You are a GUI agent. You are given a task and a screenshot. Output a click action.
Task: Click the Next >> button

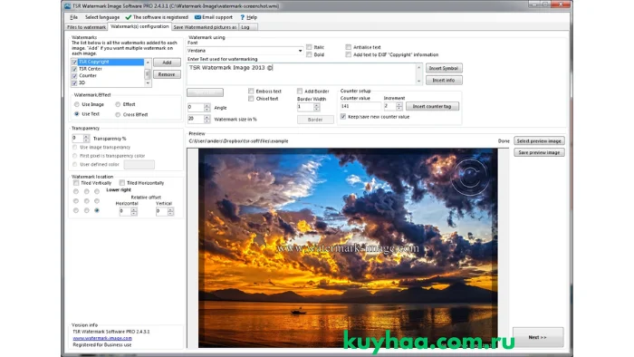tap(538, 337)
